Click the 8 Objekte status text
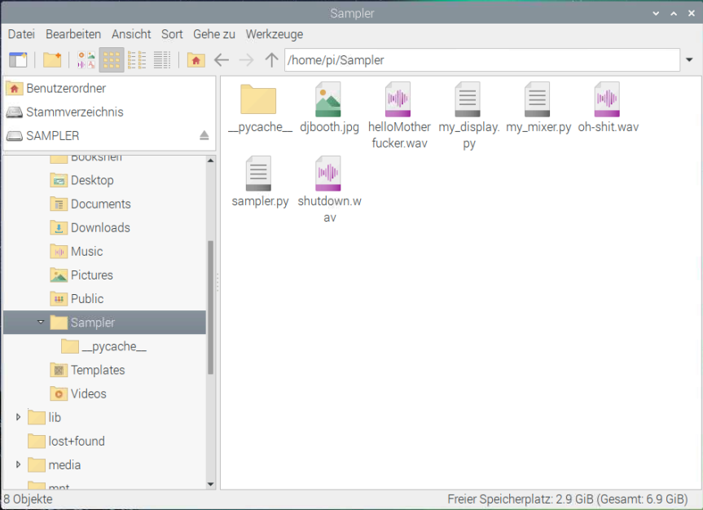 (x=28, y=499)
